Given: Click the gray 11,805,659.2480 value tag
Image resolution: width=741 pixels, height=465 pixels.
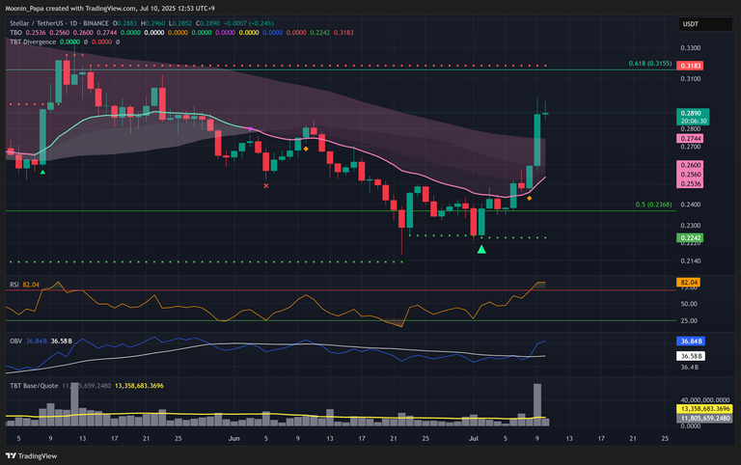Looking at the screenshot, I should pyautogui.click(x=704, y=419).
